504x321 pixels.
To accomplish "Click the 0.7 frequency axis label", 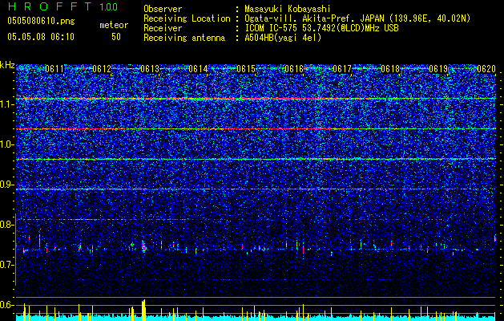I will coord(6,265).
